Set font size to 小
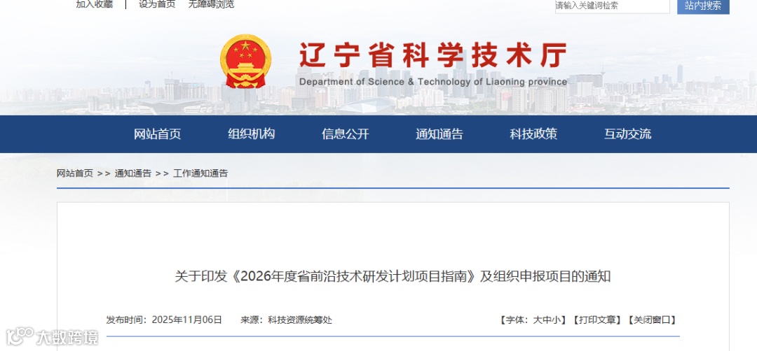 tap(555, 320)
